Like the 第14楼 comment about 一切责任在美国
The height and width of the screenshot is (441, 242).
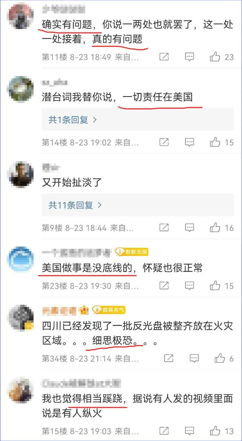pyautogui.click(x=215, y=142)
